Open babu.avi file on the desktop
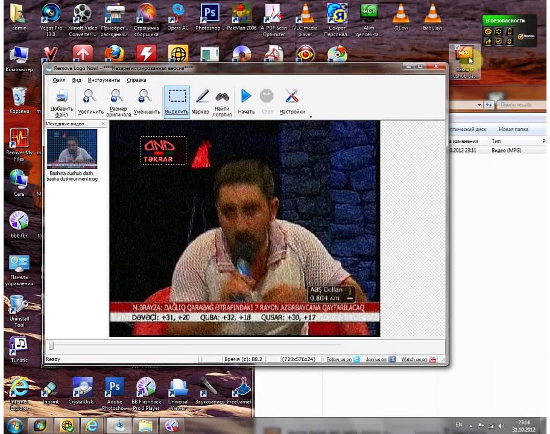550x434 pixels. [432, 17]
